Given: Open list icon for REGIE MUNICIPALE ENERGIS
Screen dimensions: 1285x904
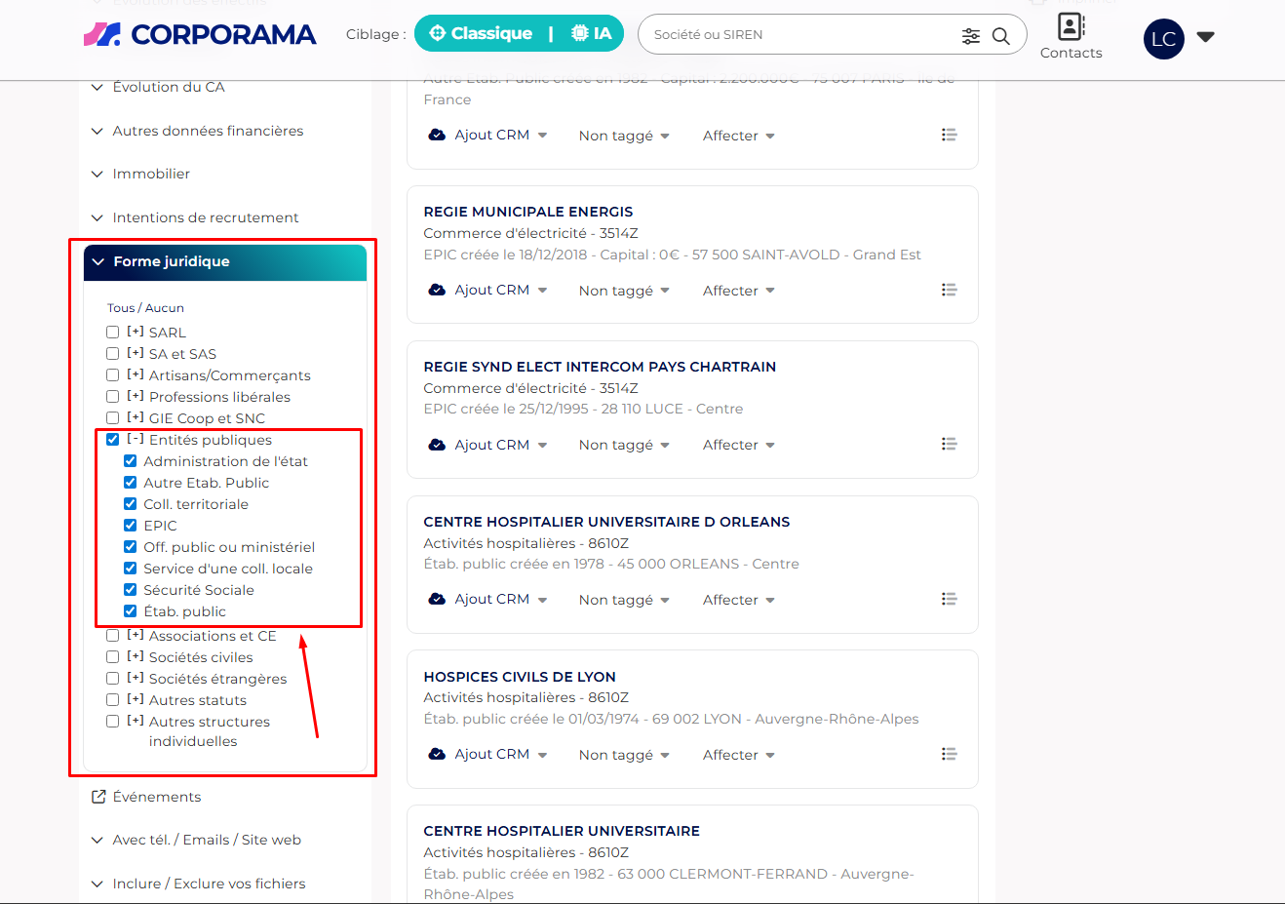Looking at the screenshot, I should (949, 290).
